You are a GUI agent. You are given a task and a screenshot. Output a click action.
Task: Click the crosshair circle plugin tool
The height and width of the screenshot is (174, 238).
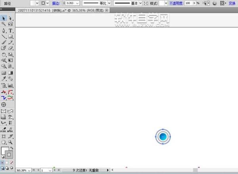4,105
